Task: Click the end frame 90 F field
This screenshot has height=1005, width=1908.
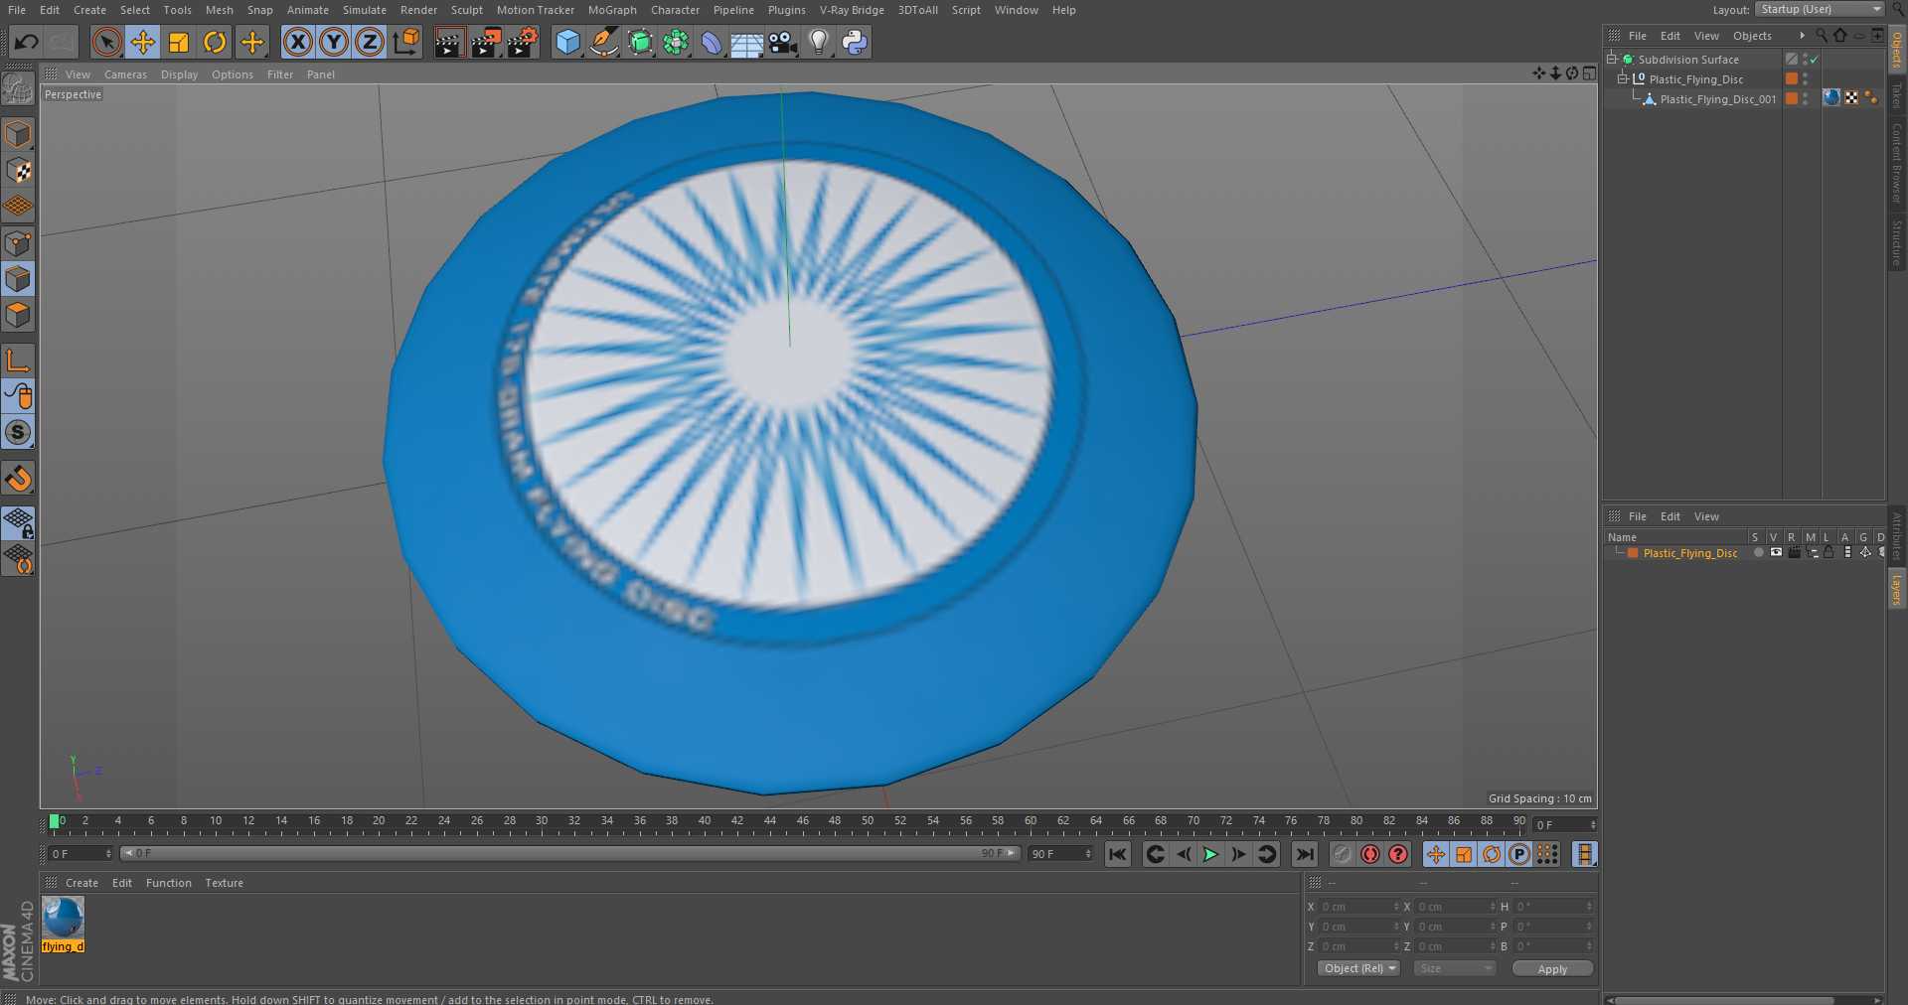Action: (1060, 854)
